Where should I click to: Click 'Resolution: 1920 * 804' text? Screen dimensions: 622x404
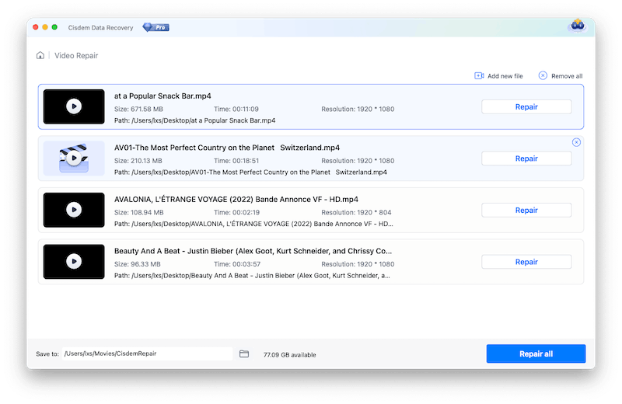[x=356, y=213]
